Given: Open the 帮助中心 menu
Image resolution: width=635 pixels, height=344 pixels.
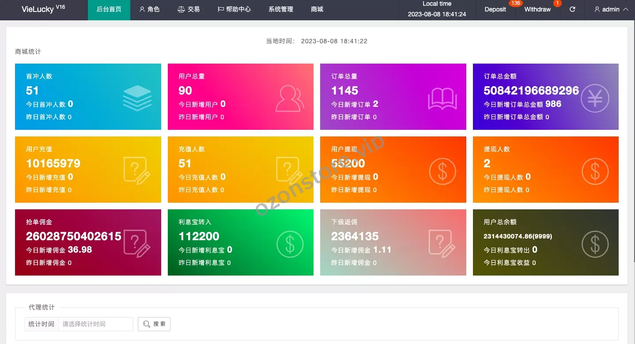Looking at the screenshot, I should (234, 9).
